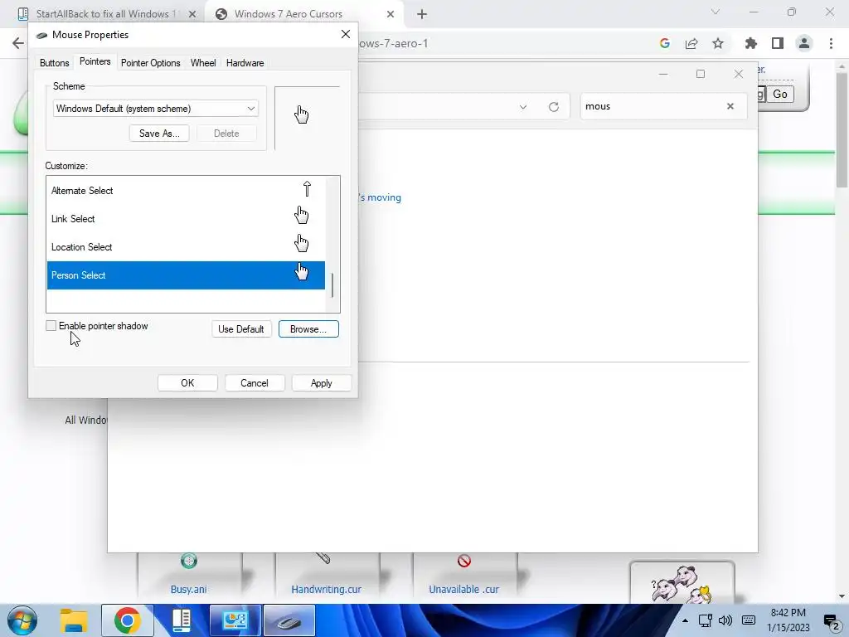Image resolution: width=849 pixels, height=637 pixels.
Task: Click the Google icon in address bar
Action: (x=665, y=43)
